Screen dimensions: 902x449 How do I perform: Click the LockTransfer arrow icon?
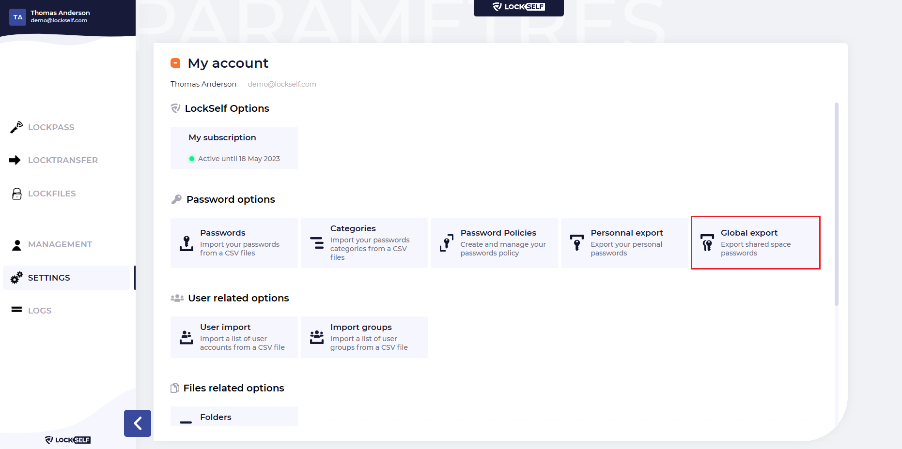coord(15,160)
